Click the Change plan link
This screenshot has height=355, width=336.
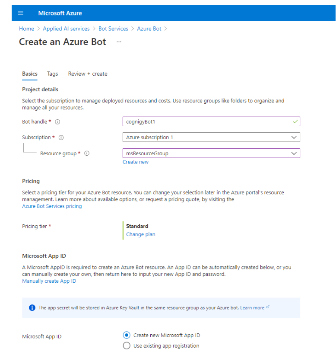point(140,234)
